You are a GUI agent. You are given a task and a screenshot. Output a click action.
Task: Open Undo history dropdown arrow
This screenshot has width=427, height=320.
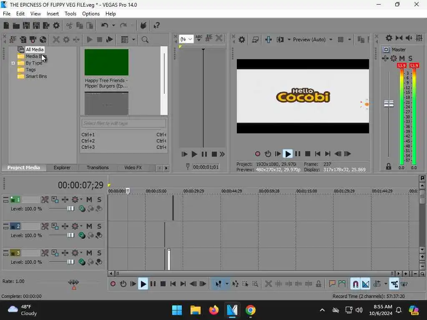[113, 25]
